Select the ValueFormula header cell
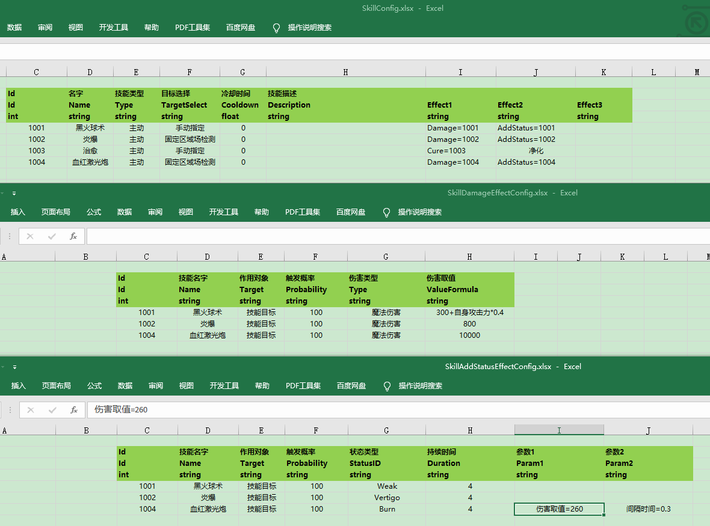710x526 pixels. point(469,290)
